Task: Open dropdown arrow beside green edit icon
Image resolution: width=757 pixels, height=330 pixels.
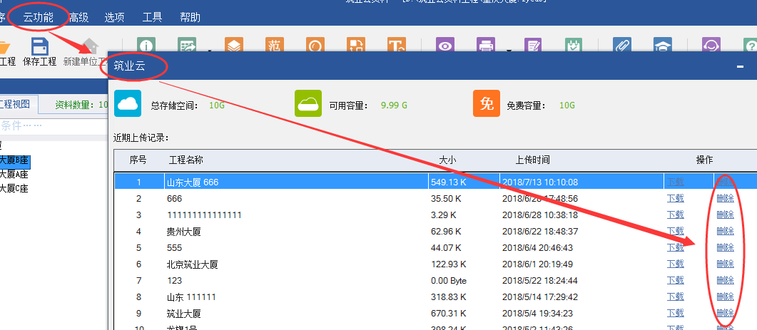Action: [209, 51]
